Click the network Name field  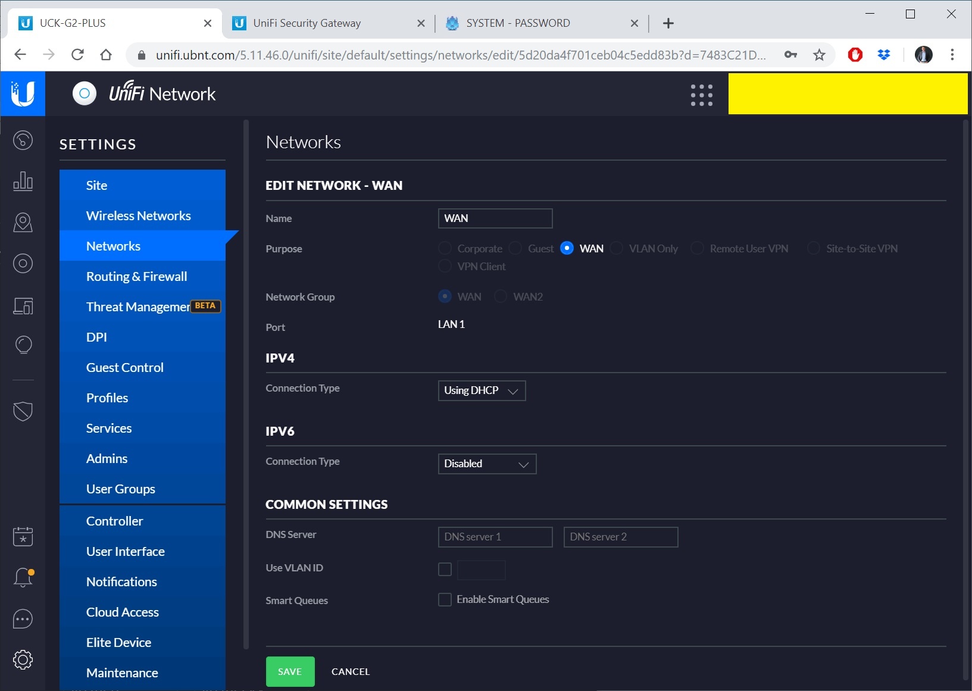(495, 218)
